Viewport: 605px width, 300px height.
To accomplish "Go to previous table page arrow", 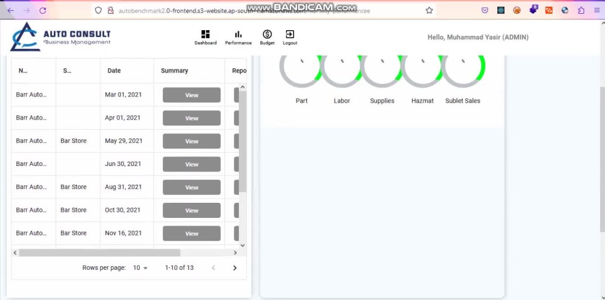I will coord(214,267).
